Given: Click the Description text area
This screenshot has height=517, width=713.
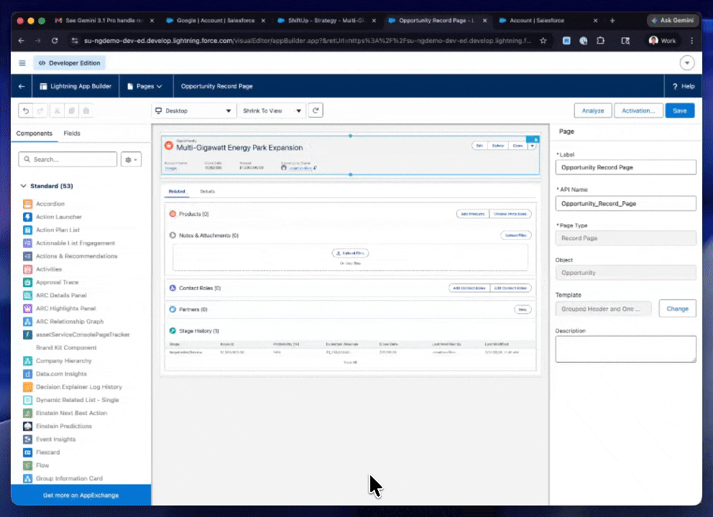Looking at the screenshot, I should click(x=625, y=349).
